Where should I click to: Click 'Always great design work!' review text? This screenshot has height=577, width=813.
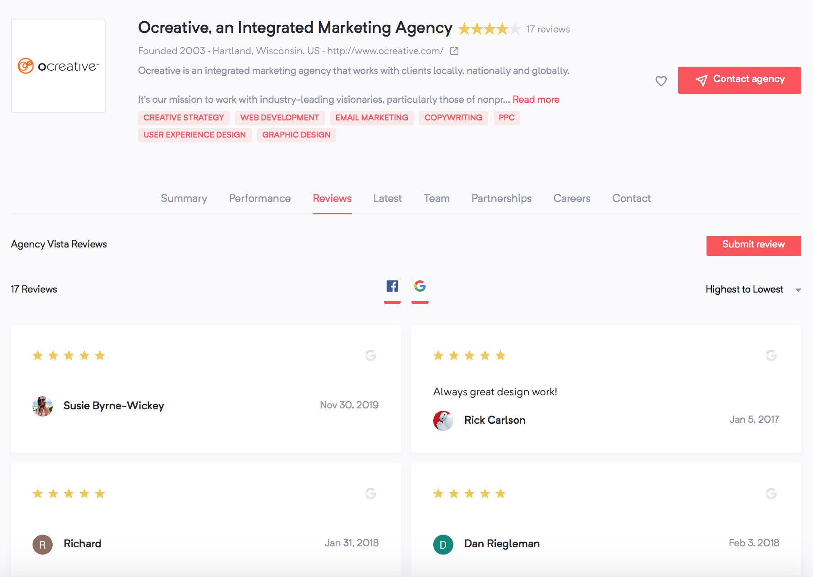[x=495, y=392]
